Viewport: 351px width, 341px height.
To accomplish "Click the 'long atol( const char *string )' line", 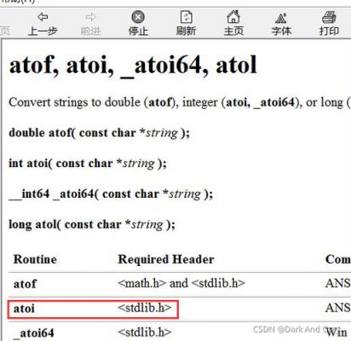I will 92,224.
